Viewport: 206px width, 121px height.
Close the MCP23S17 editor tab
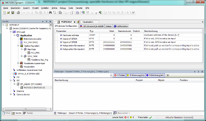(75, 22)
